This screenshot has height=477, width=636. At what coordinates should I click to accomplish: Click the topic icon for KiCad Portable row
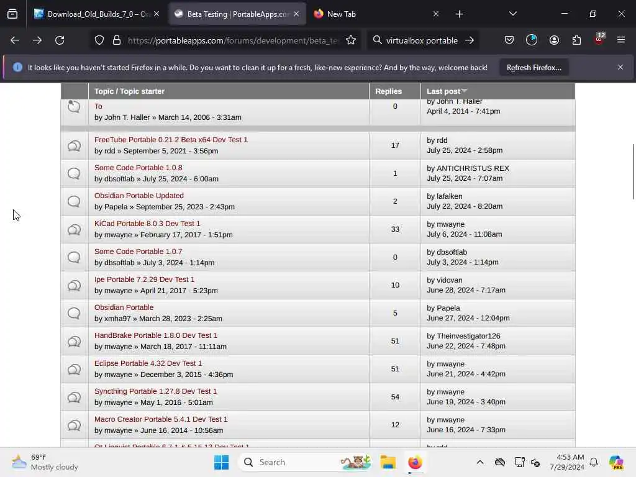click(75, 230)
